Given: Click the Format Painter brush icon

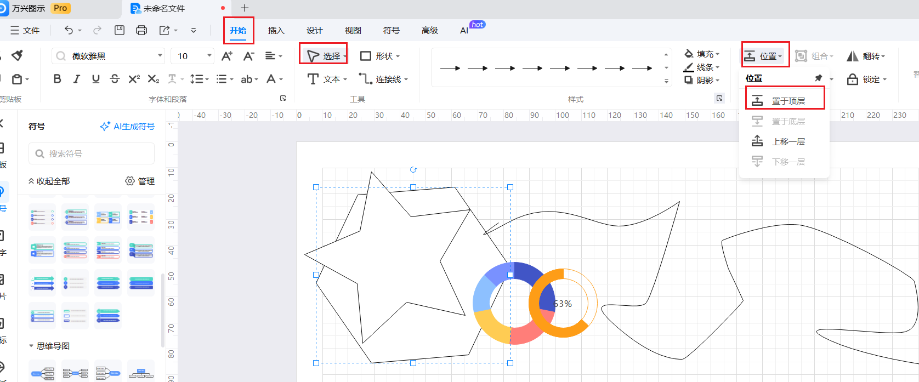Looking at the screenshot, I should tap(18, 55).
